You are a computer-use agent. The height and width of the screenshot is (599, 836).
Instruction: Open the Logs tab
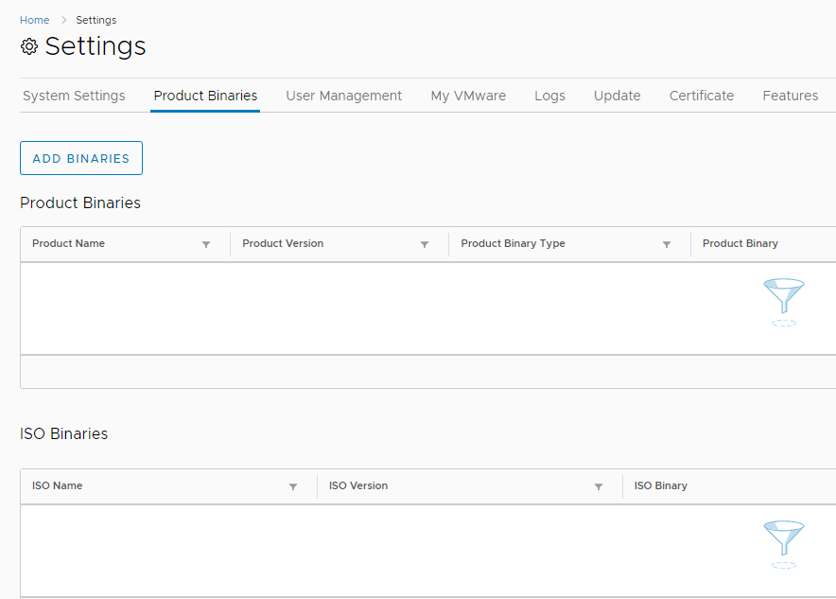[549, 96]
